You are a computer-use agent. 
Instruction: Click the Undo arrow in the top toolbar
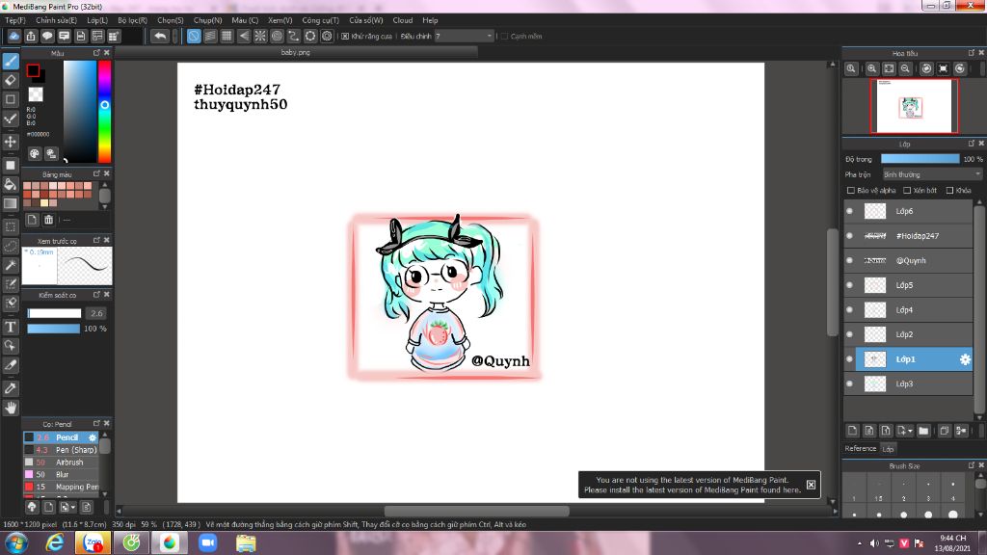pos(160,36)
